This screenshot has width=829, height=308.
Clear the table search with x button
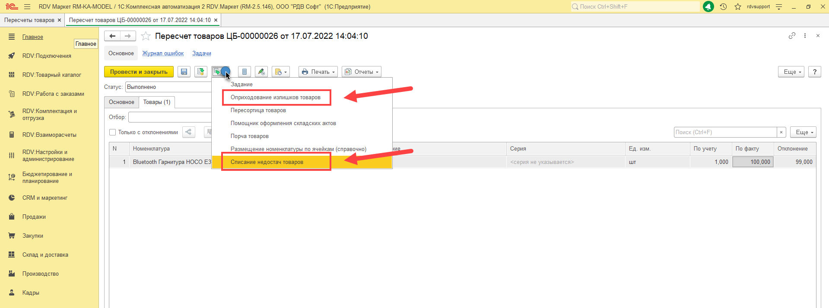coord(781,132)
